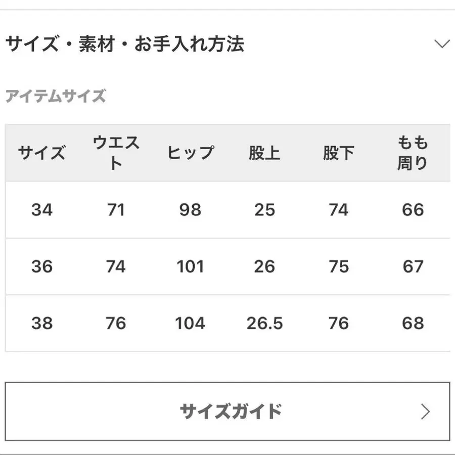Select size 34 row label
Image resolution: width=455 pixels, height=455 pixels.
click(x=42, y=210)
